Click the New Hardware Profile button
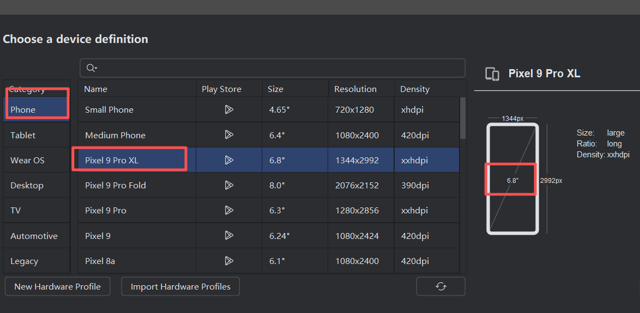The width and height of the screenshot is (640, 313). (58, 286)
